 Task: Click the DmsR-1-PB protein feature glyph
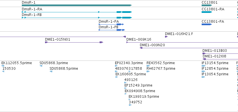click(112, 30)
